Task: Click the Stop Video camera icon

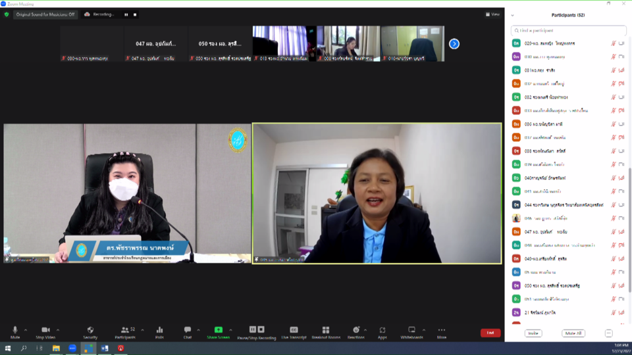Action: [x=45, y=330]
